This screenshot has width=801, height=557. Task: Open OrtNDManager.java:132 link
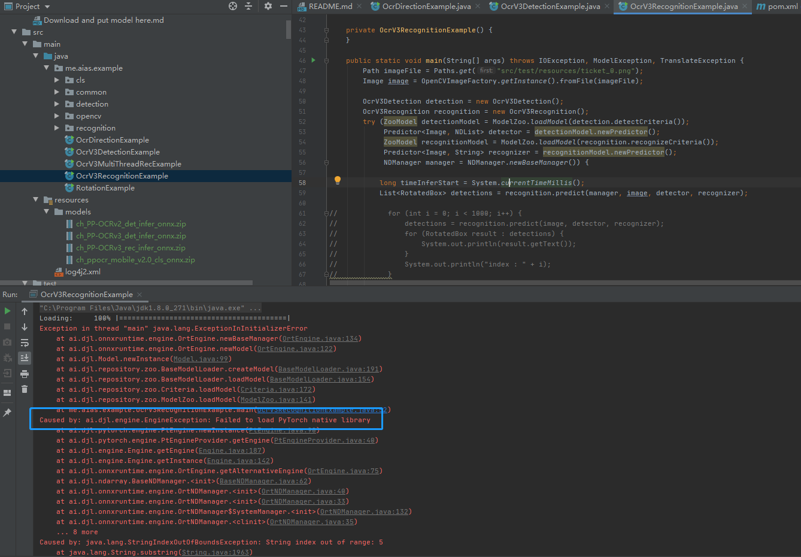(364, 511)
